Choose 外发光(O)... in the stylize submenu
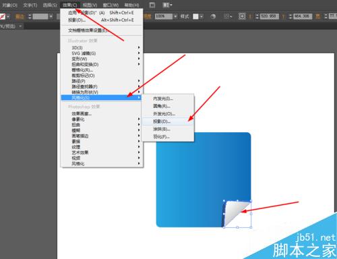The image size is (337, 259). [x=168, y=114]
